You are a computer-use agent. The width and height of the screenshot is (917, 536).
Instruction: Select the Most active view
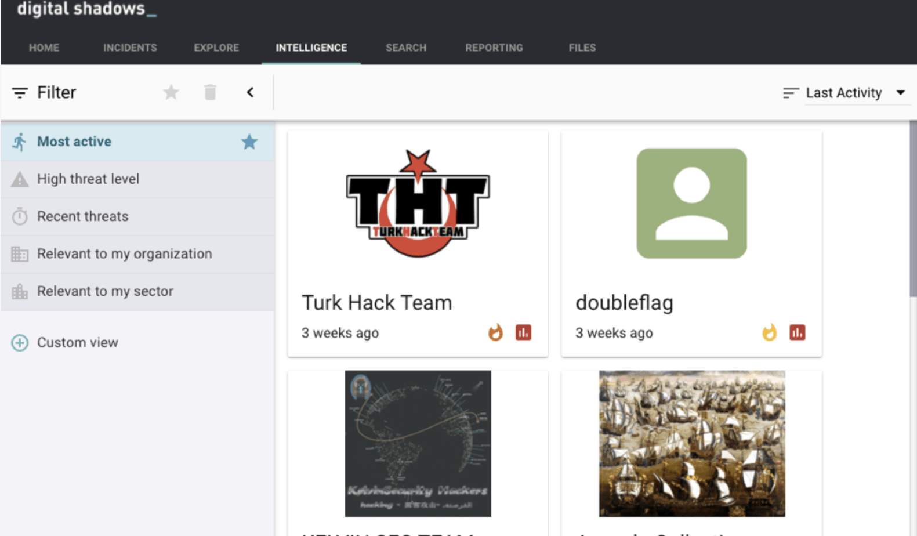(137, 142)
